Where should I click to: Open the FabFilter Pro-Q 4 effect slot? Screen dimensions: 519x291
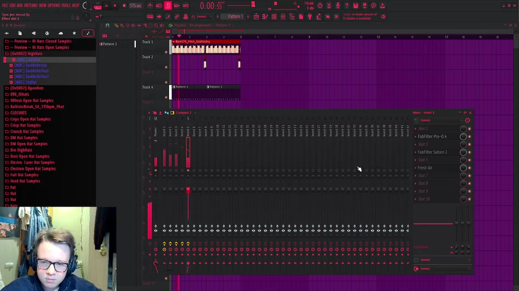point(432,137)
